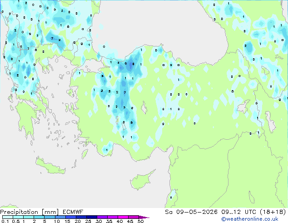
Task: Click the 'Precipitation [mm]' title label
Action: click(x=30, y=212)
